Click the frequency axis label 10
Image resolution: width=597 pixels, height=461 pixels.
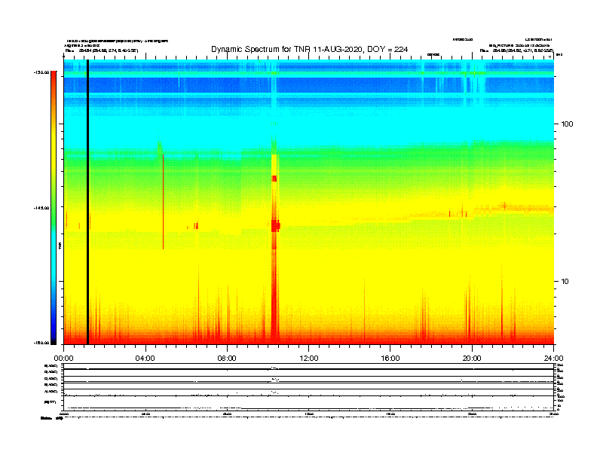click(565, 282)
